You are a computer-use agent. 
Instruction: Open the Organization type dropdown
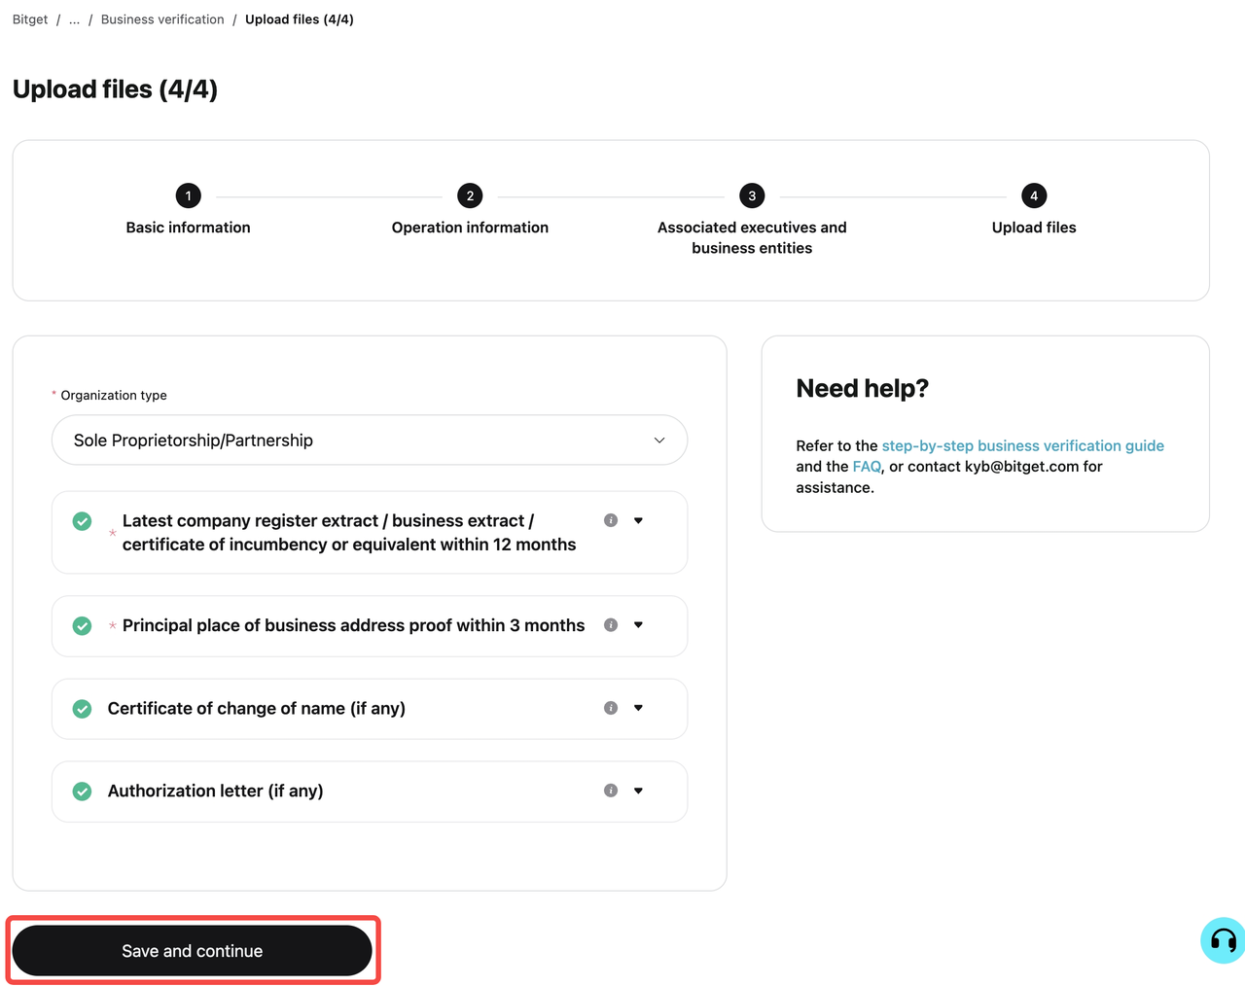pos(369,440)
